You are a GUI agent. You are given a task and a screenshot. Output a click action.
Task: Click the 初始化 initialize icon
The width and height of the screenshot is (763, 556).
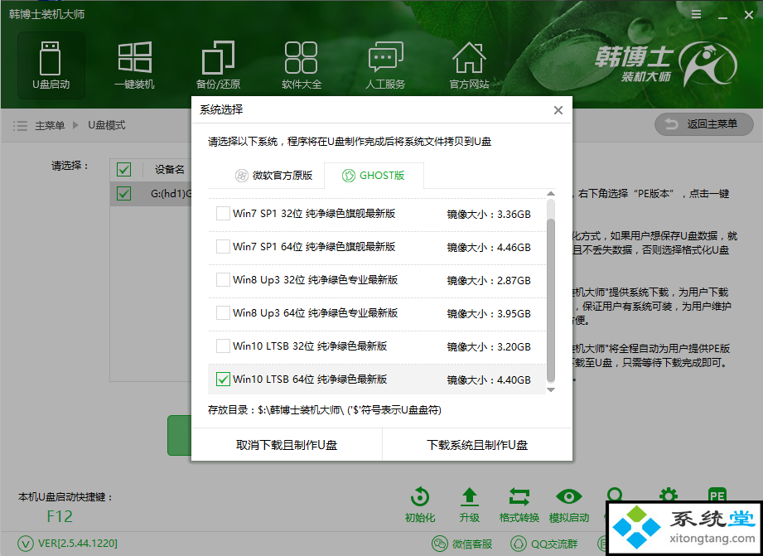[420, 504]
